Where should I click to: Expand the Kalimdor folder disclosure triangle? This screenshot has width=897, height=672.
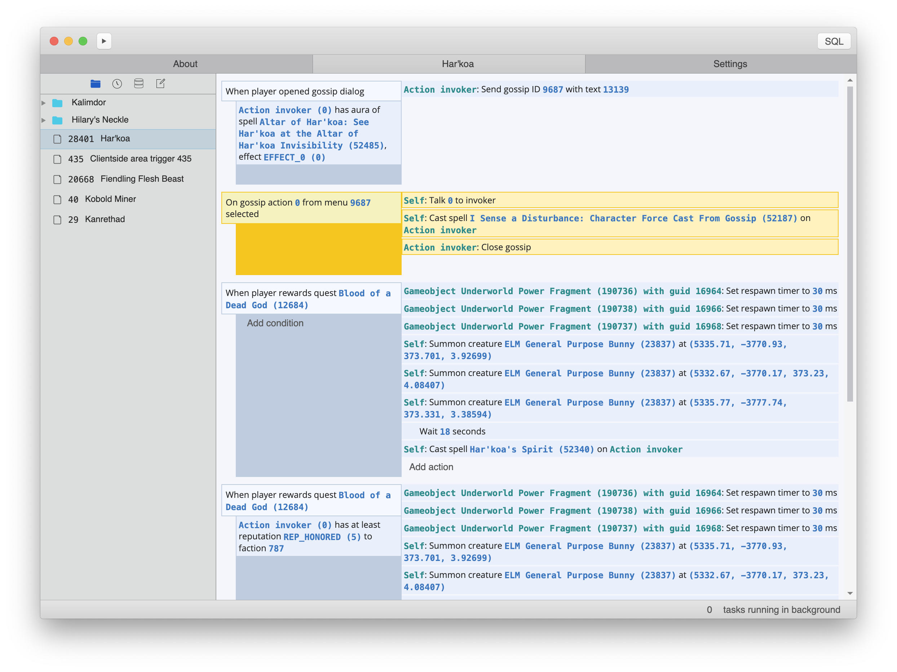pyautogui.click(x=44, y=103)
